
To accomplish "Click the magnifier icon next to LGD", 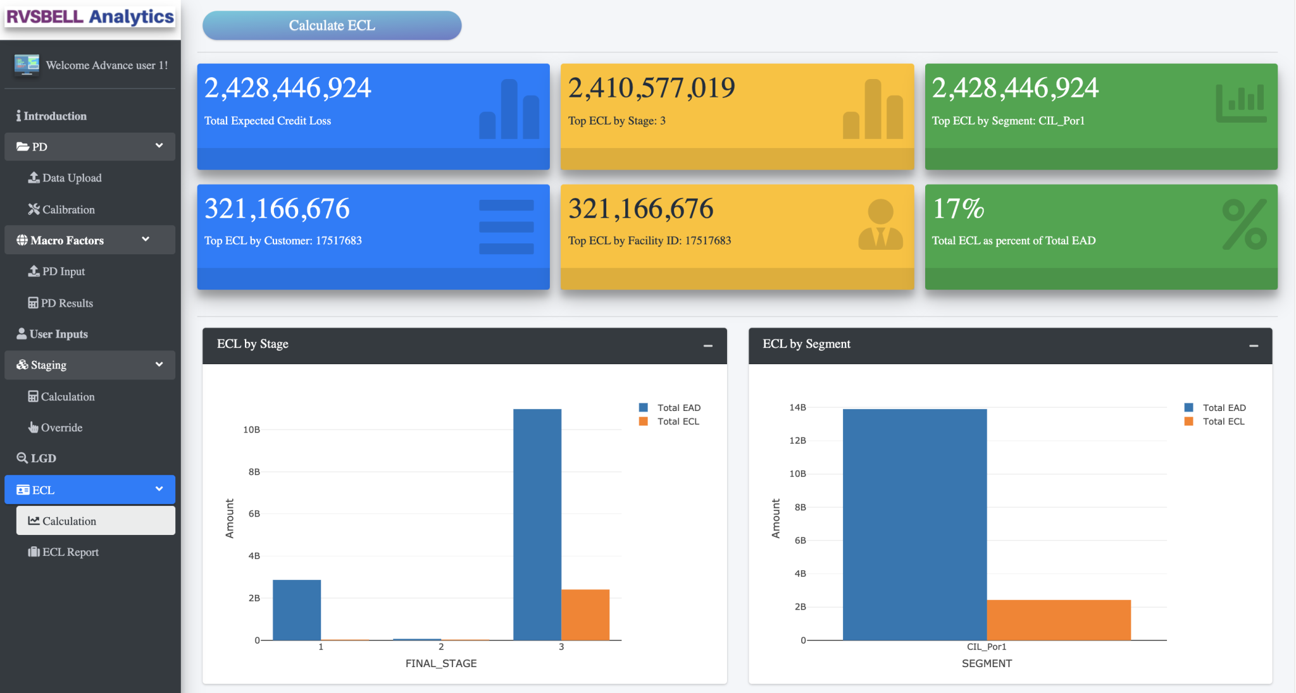I will click(22, 458).
